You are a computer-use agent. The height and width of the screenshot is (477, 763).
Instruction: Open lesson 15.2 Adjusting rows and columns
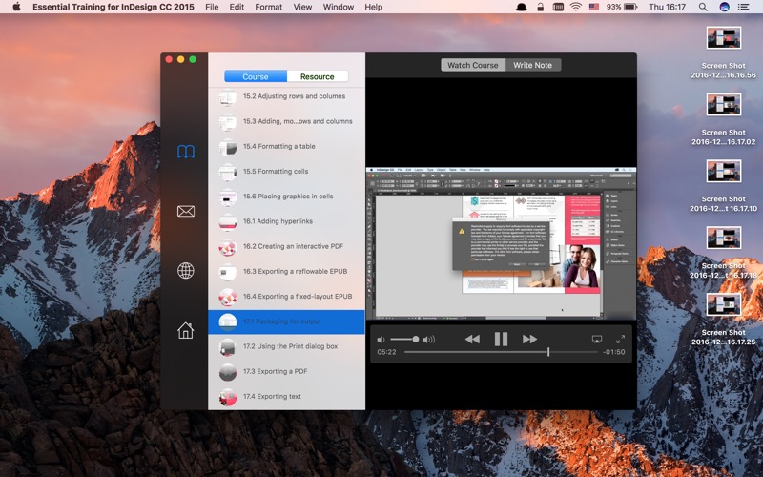coord(287,96)
